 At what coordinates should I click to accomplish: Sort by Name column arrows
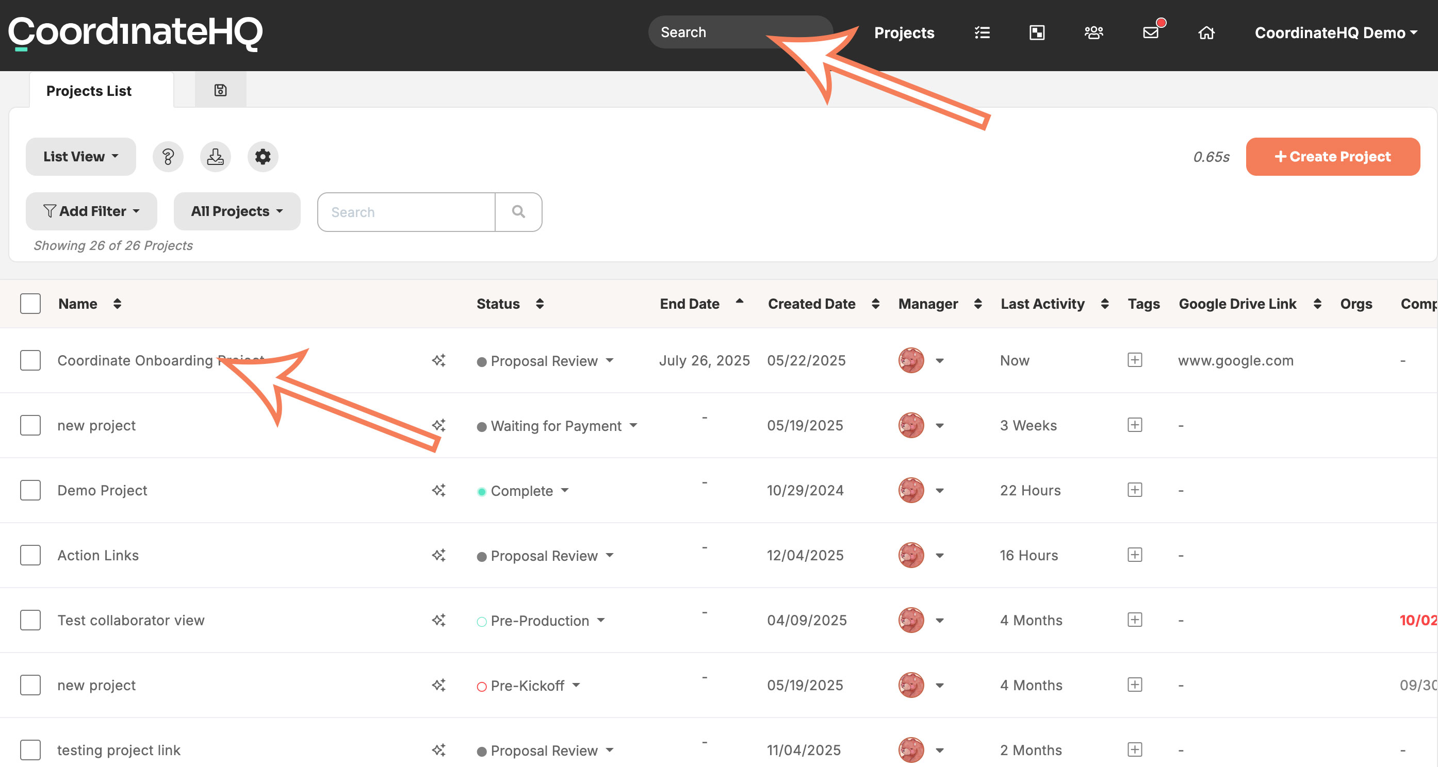(x=117, y=304)
